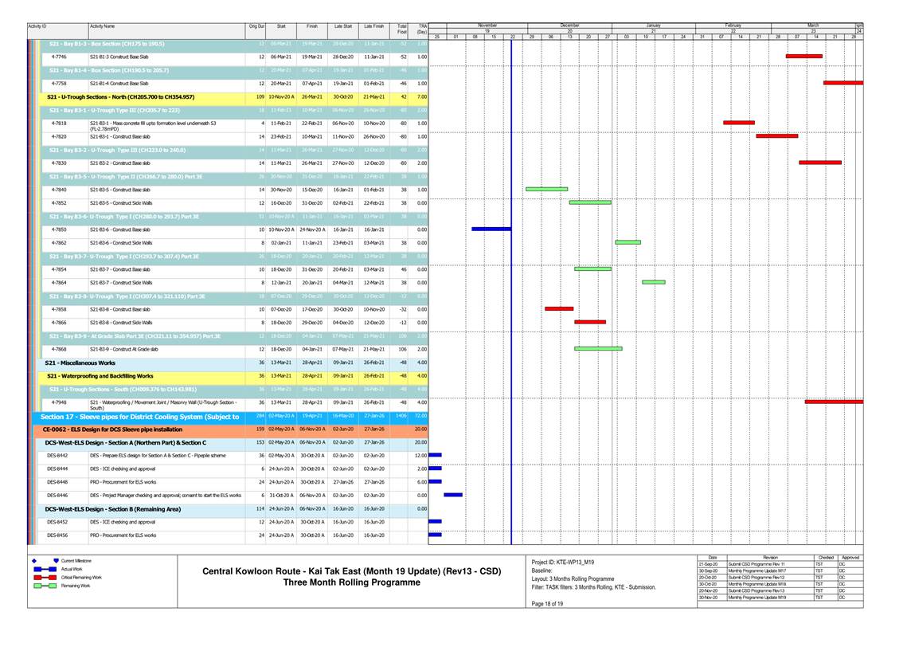Select the blue actual-work bar for activity 4-7850

(x=491, y=229)
